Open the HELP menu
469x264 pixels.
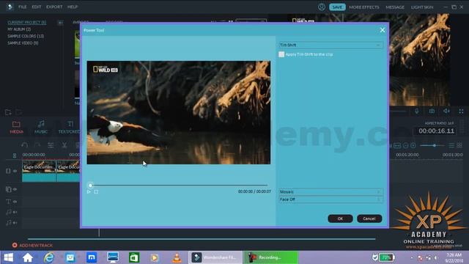(73, 7)
